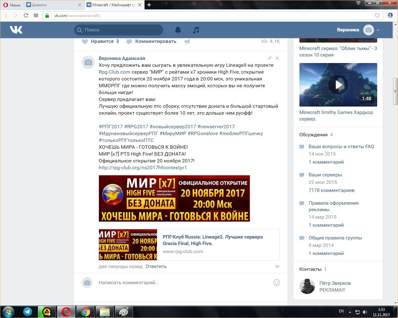This screenshot has height=318, width=398.
Task: Click the Контакты section header
Action: coord(310,269)
